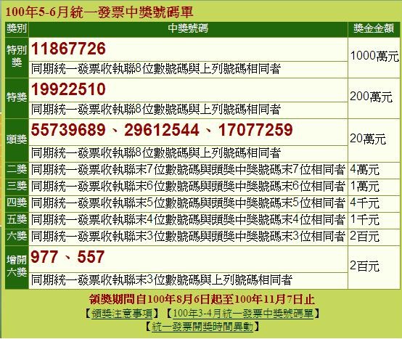Click first prize number 17077259
This screenshot has height=339, width=402.
255,130
